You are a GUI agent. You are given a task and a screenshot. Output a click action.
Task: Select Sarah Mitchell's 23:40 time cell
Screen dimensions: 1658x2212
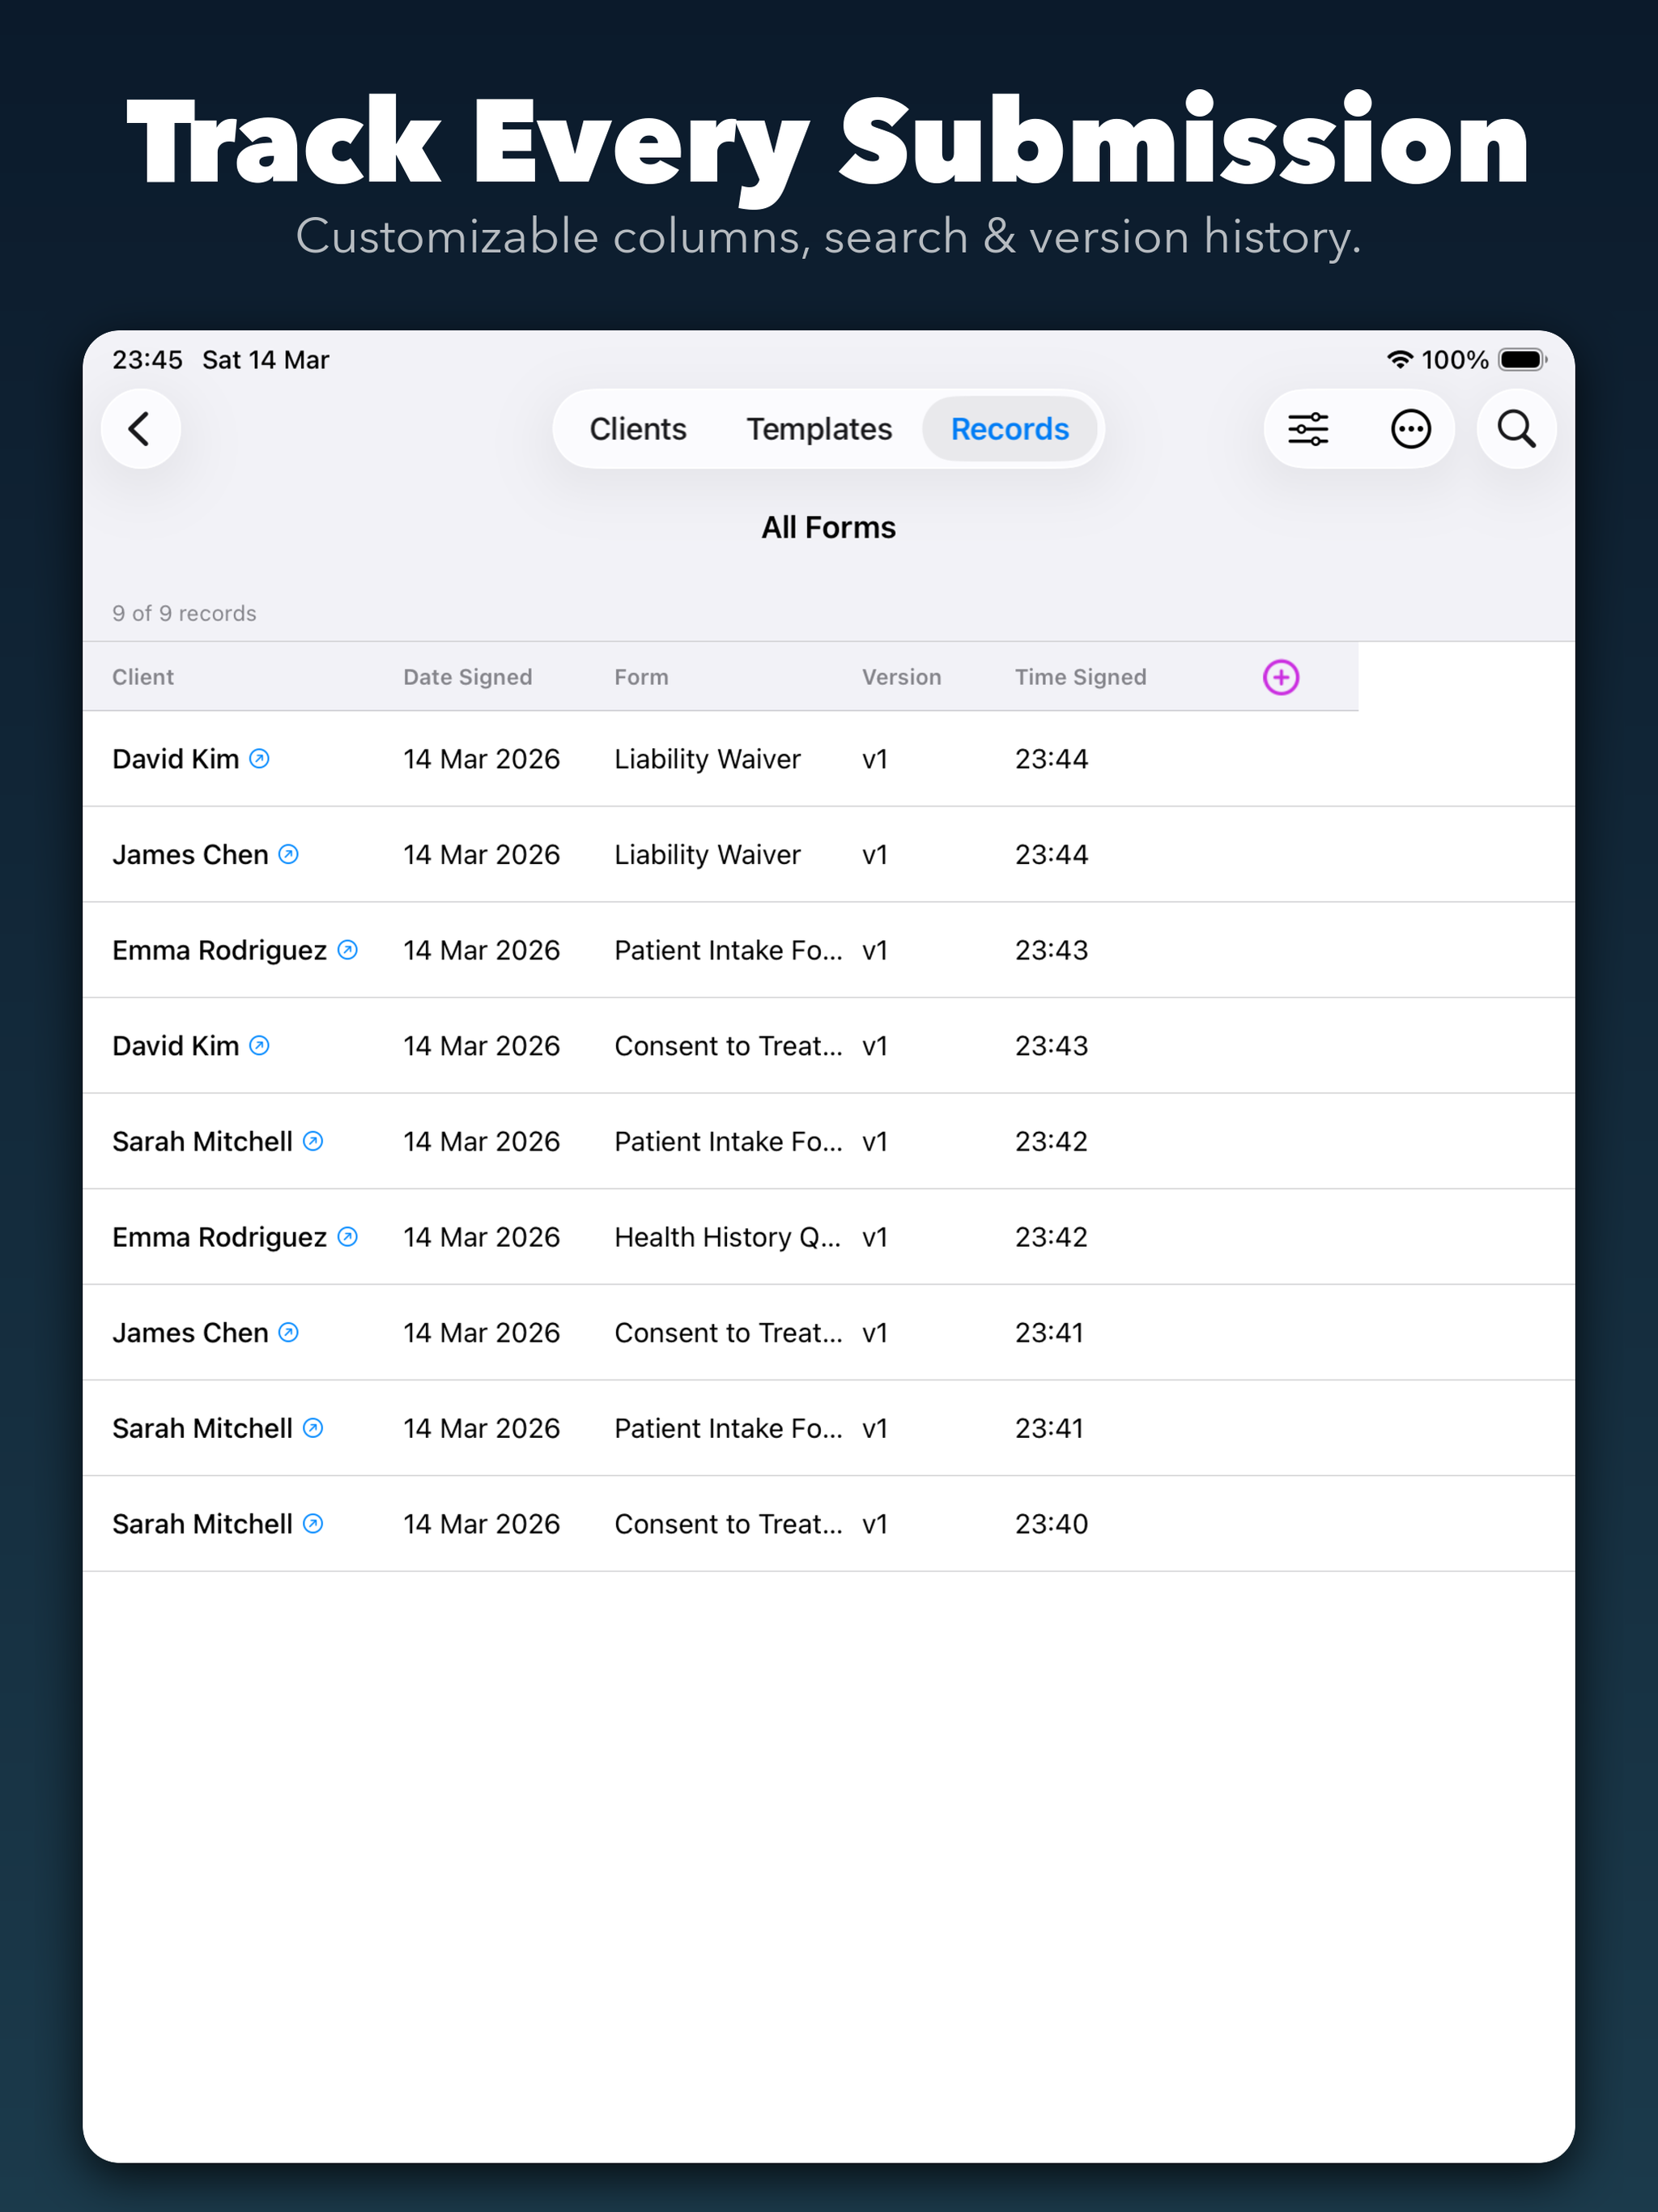pyautogui.click(x=1051, y=1523)
